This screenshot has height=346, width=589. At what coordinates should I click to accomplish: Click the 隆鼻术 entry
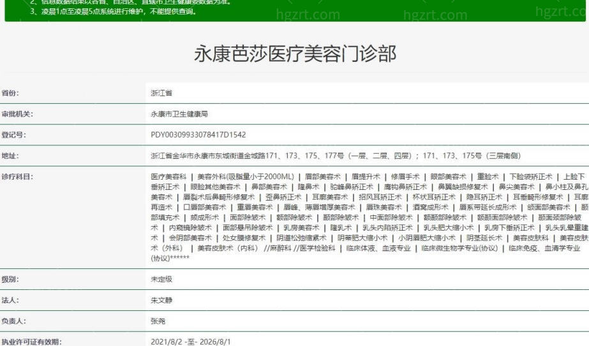(x=308, y=187)
